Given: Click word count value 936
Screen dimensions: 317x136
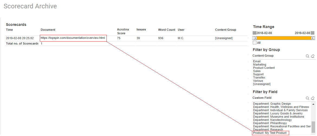Looking at the screenshot, I should (x=161, y=38).
